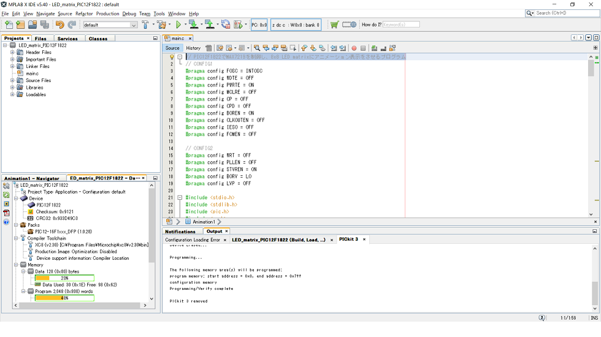Expand the Header Files folder
This screenshot has width=601, height=337.
12,53
